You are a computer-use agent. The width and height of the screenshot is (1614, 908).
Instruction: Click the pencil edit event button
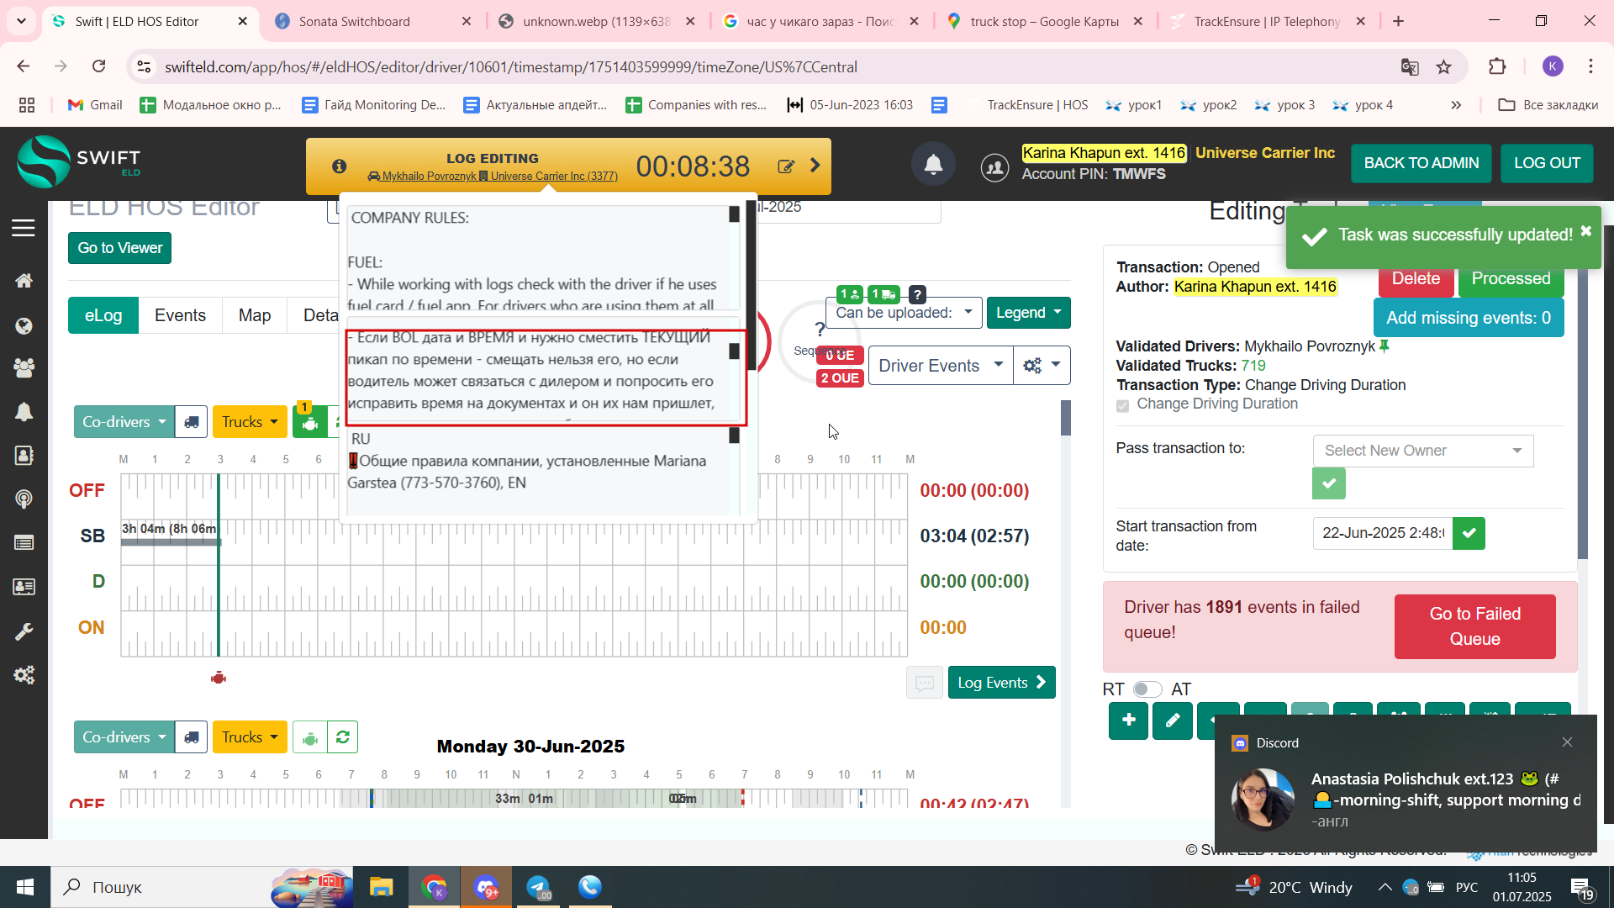[x=1173, y=721]
